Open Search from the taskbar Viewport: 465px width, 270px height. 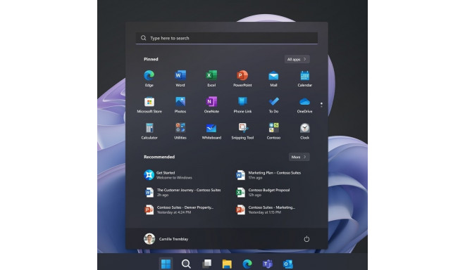pyautogui.click(x=186, y=264)
